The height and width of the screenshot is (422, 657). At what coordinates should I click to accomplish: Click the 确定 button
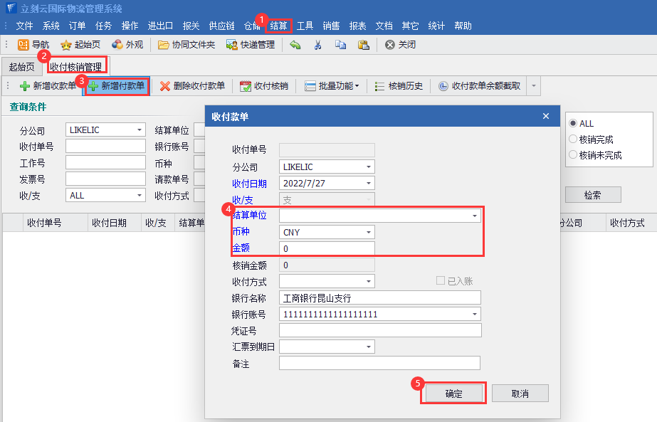coord(453,394)
